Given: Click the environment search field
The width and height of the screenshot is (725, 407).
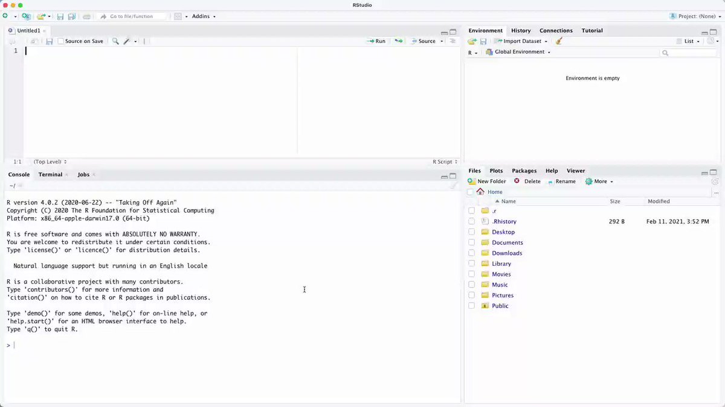Looking at the screenshot, I should click(x=688, y=53).
